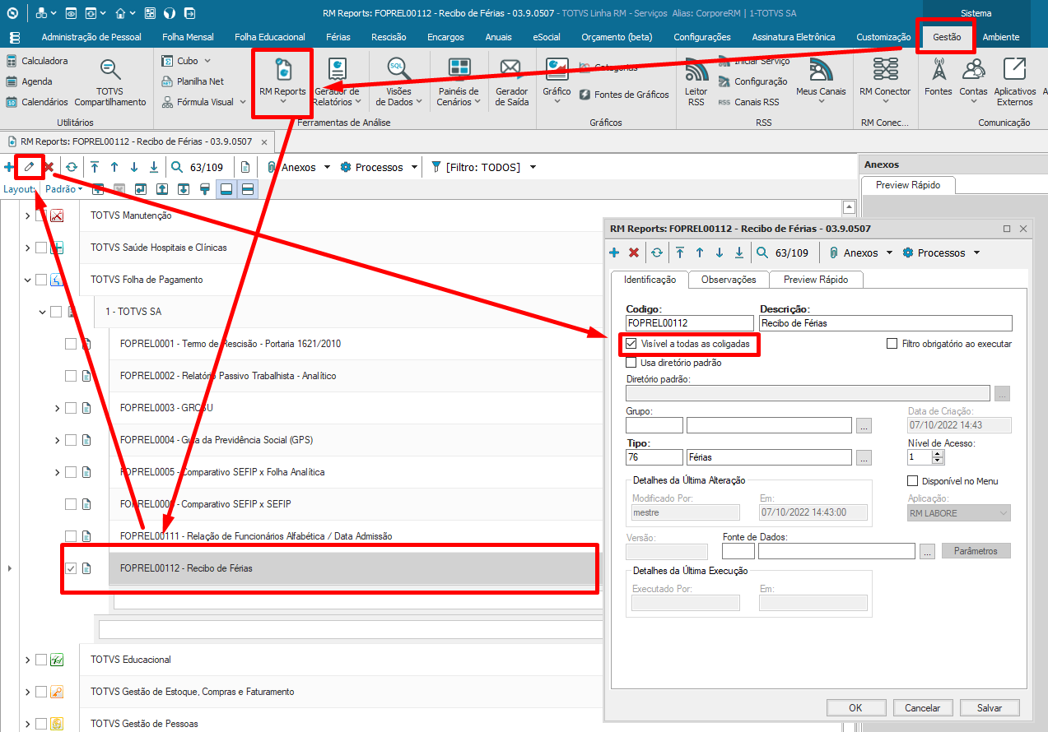Click the Grupo browse ellipsis button
The height and width of the screenshot is (732, 1048).
pyautogui.click(x=864, y=425)
